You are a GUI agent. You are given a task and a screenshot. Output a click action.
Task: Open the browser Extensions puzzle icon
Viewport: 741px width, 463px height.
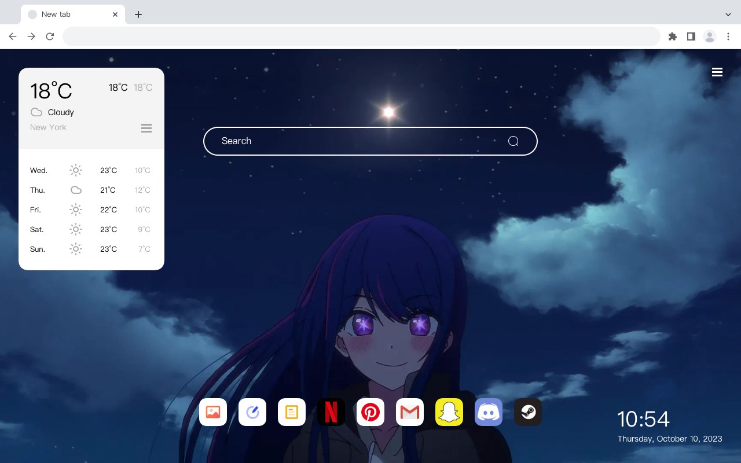(x=672, y=36)
